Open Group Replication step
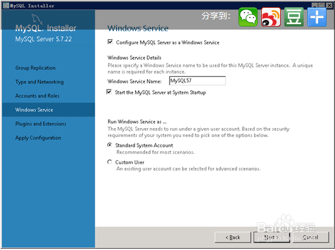 point(36,68)
